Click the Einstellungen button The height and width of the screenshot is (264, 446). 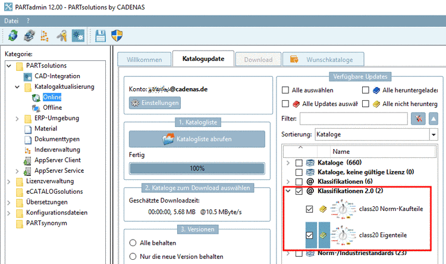click(155, 103)
